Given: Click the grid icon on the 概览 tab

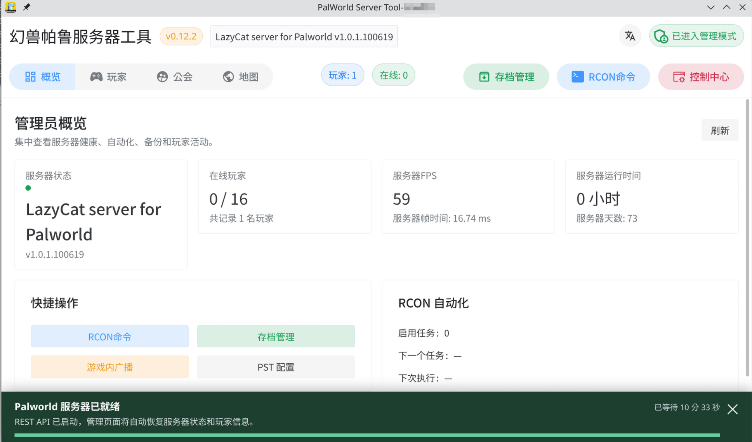Looking at the screenshot, I should click(x=30, y=77).
